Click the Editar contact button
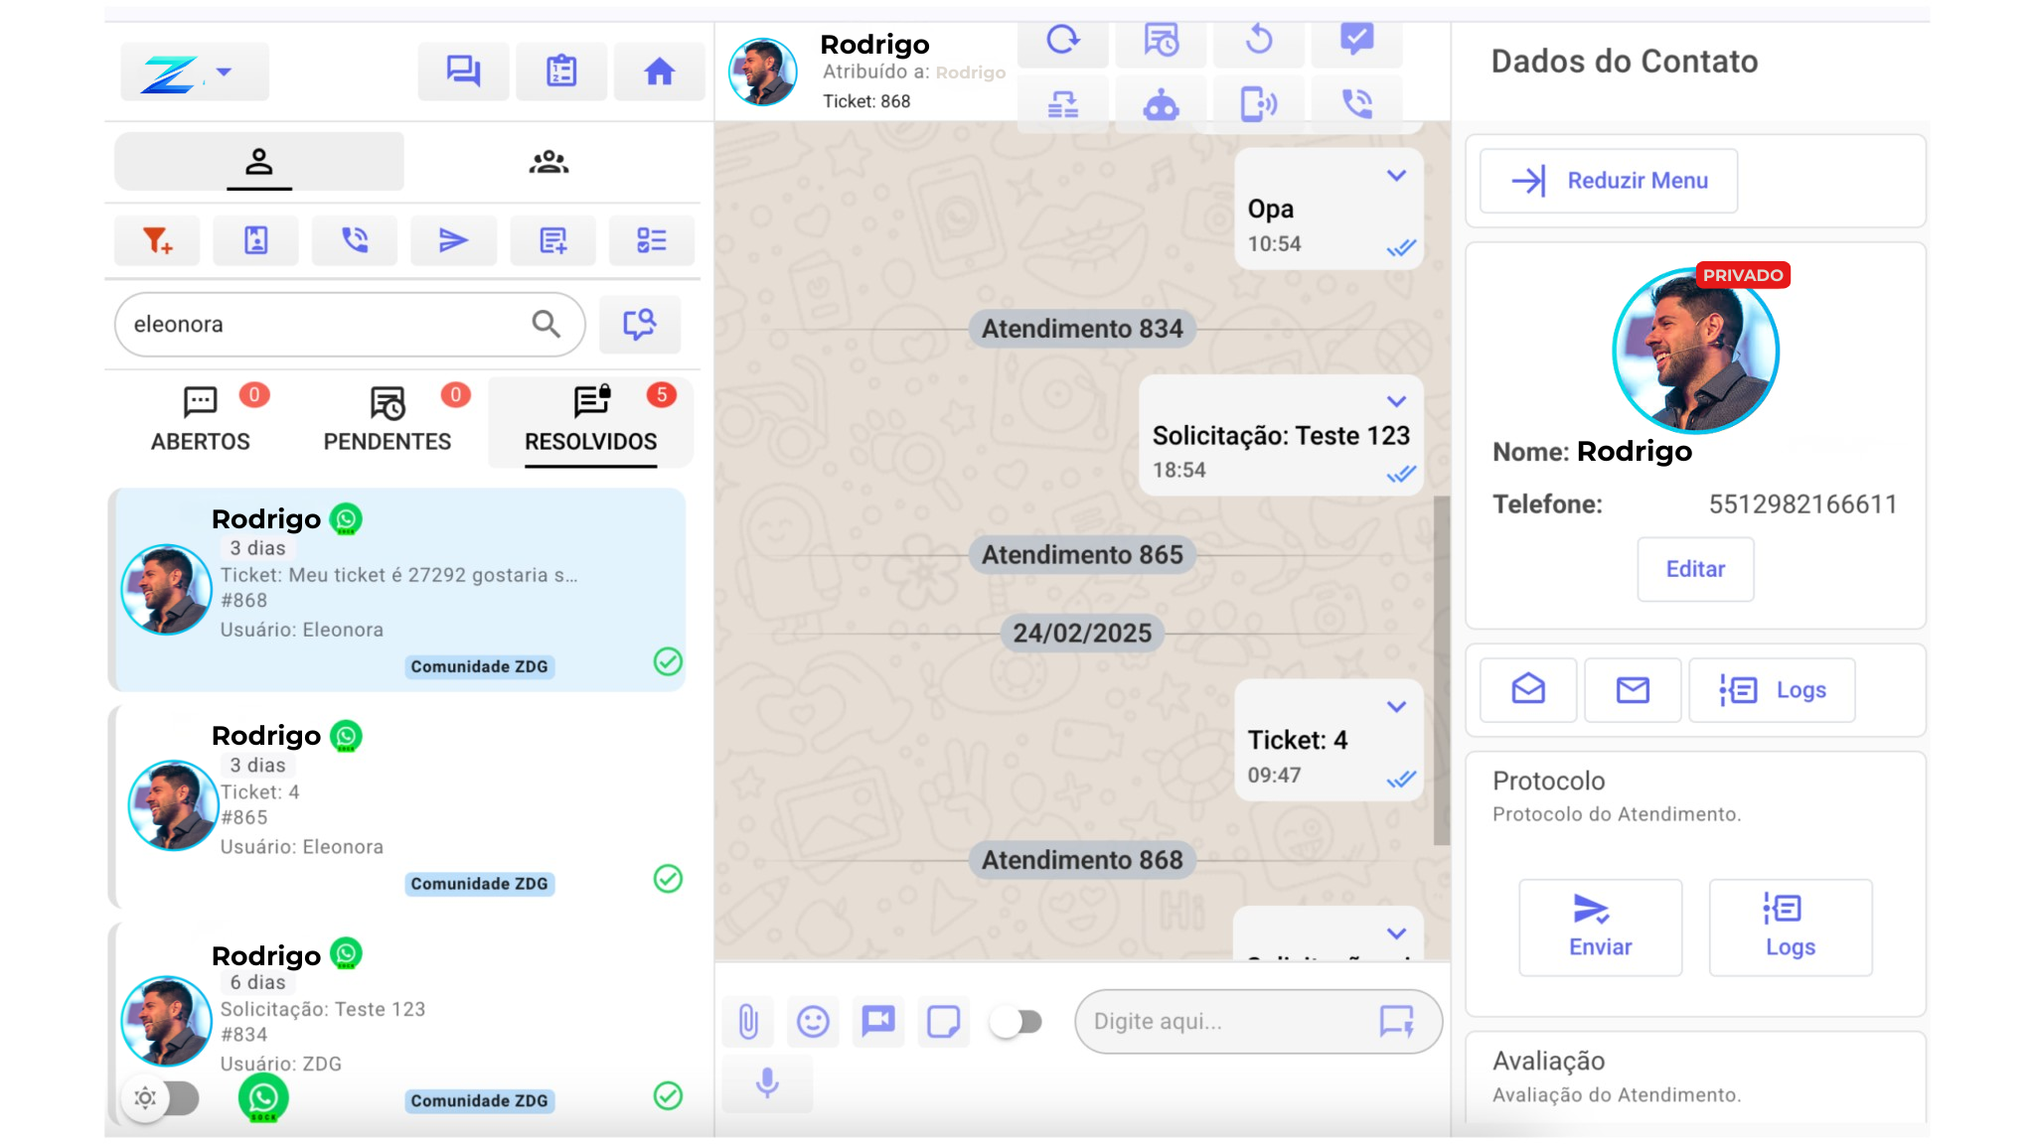Viewport: 2035px width, 1144px height. pos(1694,569)
